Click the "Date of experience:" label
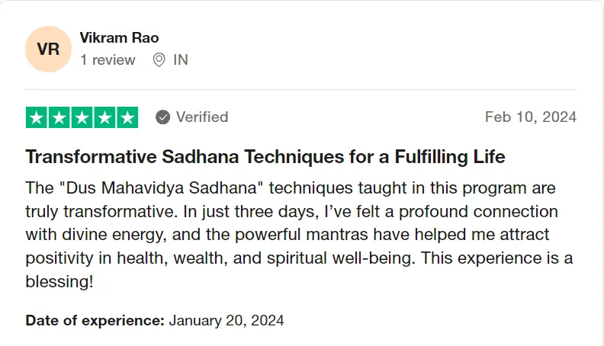Image resolution: width=604 pixels, height=346 pixels. (x=95, y=320)
